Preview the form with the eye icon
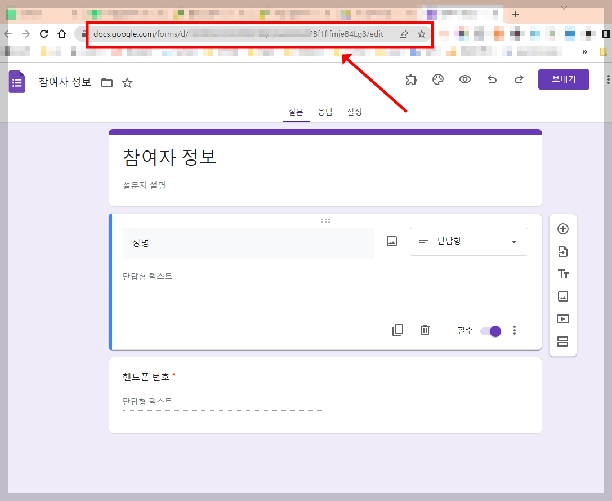The width and height of the screenshot is (612, 501). point(465,79)
